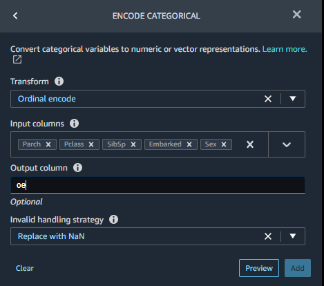Go back using the left chevron arrow
324x286 pixels.
[x=15, y=16]
